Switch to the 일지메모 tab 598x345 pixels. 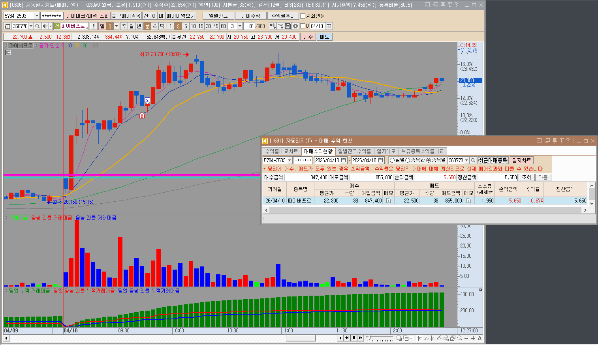click(x=386, y=151)
